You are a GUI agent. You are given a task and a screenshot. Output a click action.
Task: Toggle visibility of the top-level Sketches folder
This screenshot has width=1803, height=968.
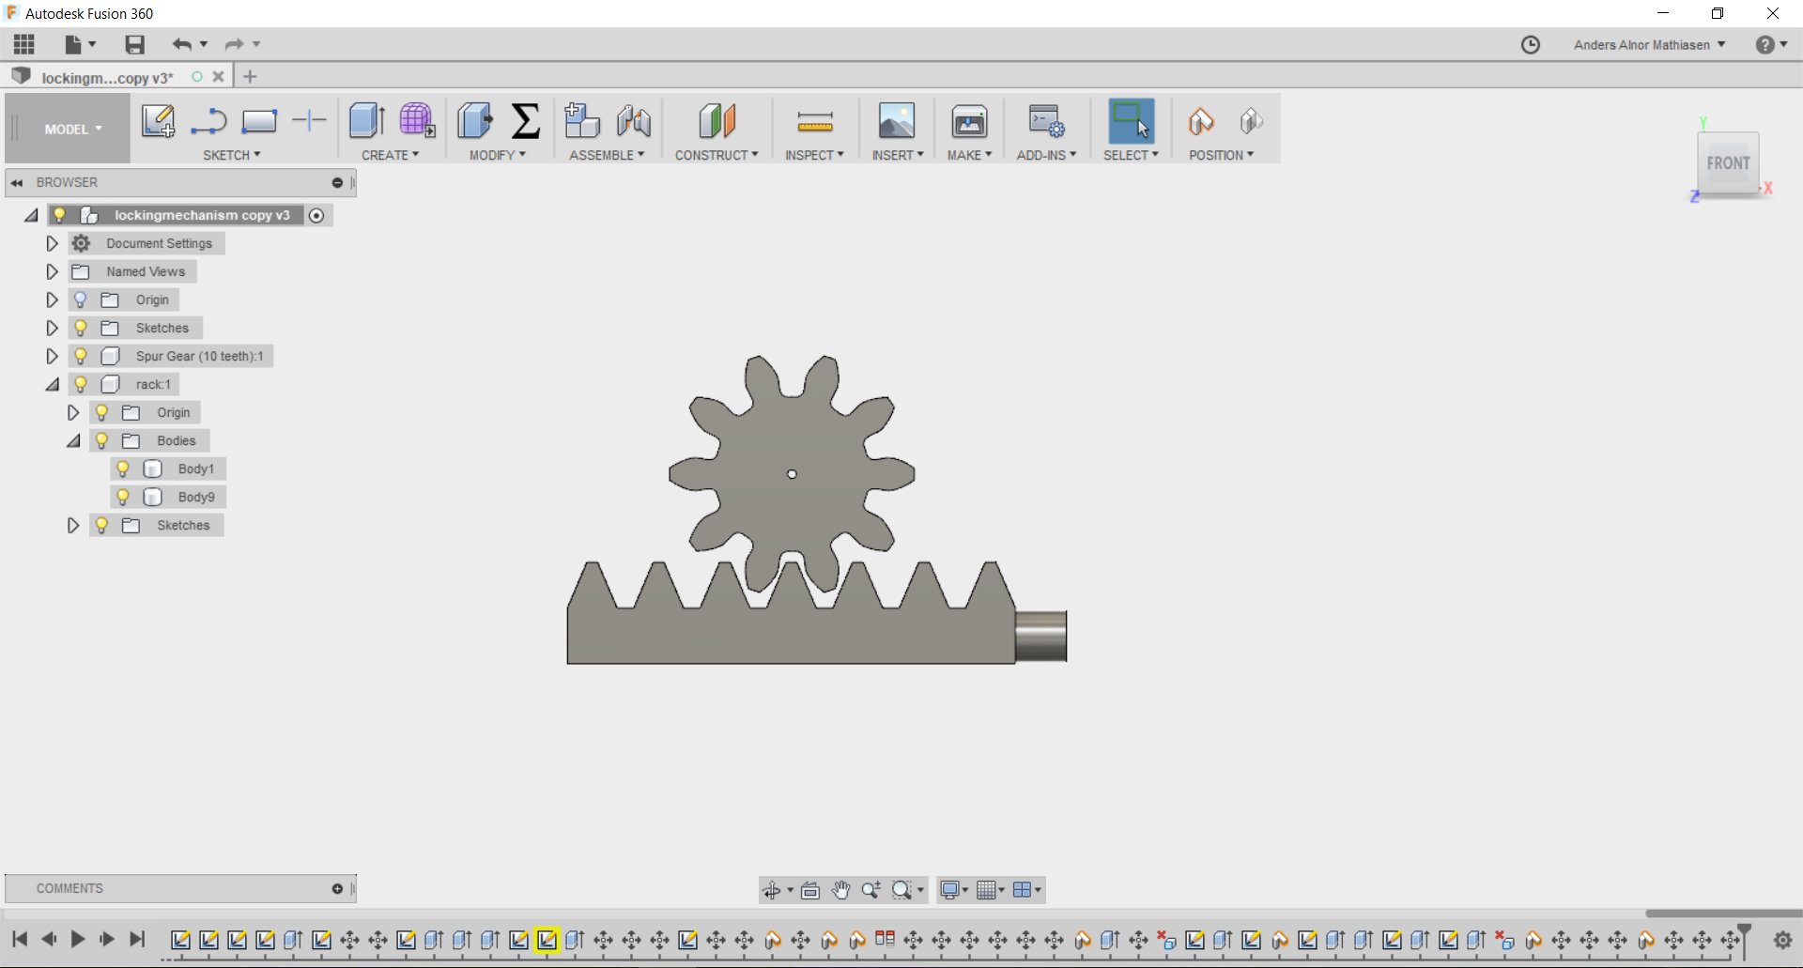pyautogui.click(x=81, y=328)
